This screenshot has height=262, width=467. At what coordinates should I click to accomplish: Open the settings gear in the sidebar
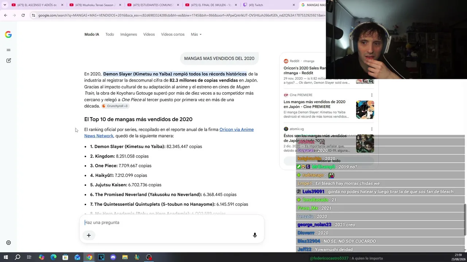point(8,243)
